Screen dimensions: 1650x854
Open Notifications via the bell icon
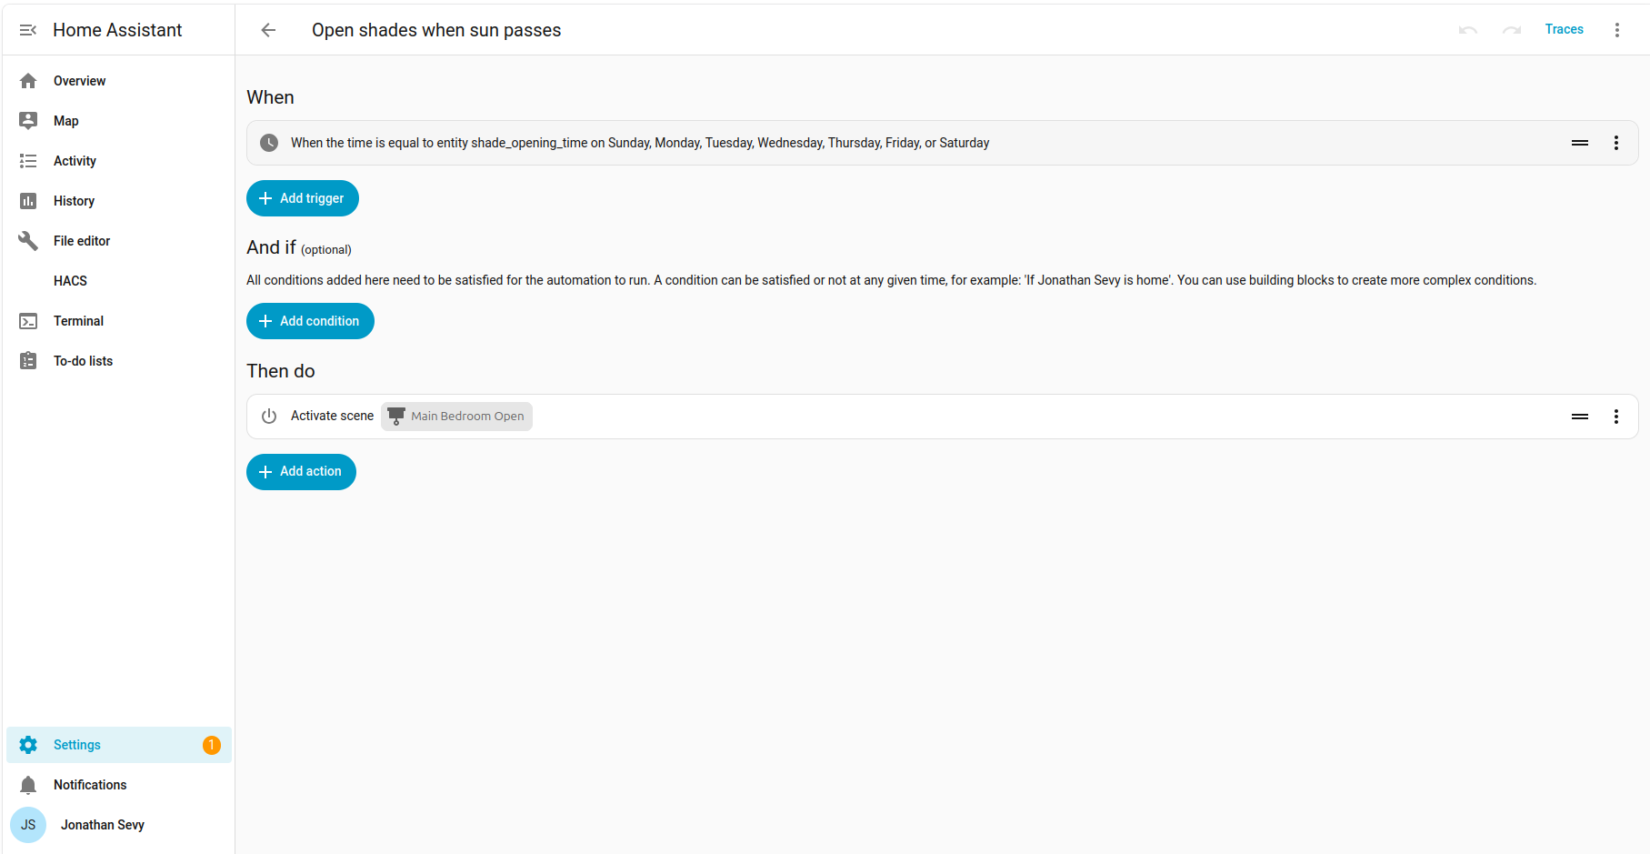click(x=28, y=785)
